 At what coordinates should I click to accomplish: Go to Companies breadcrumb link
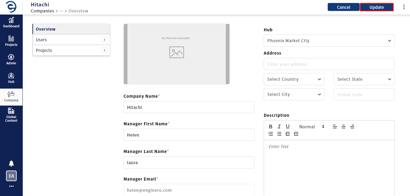[x=42, y=11]
